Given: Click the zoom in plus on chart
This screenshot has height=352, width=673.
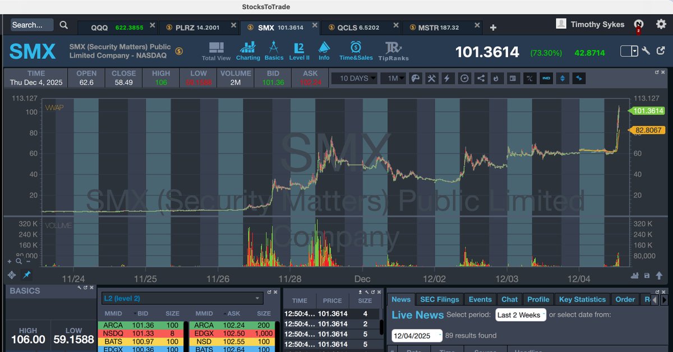Looking at the screenshot, I should pyautogui.click(x=9, y=261).
